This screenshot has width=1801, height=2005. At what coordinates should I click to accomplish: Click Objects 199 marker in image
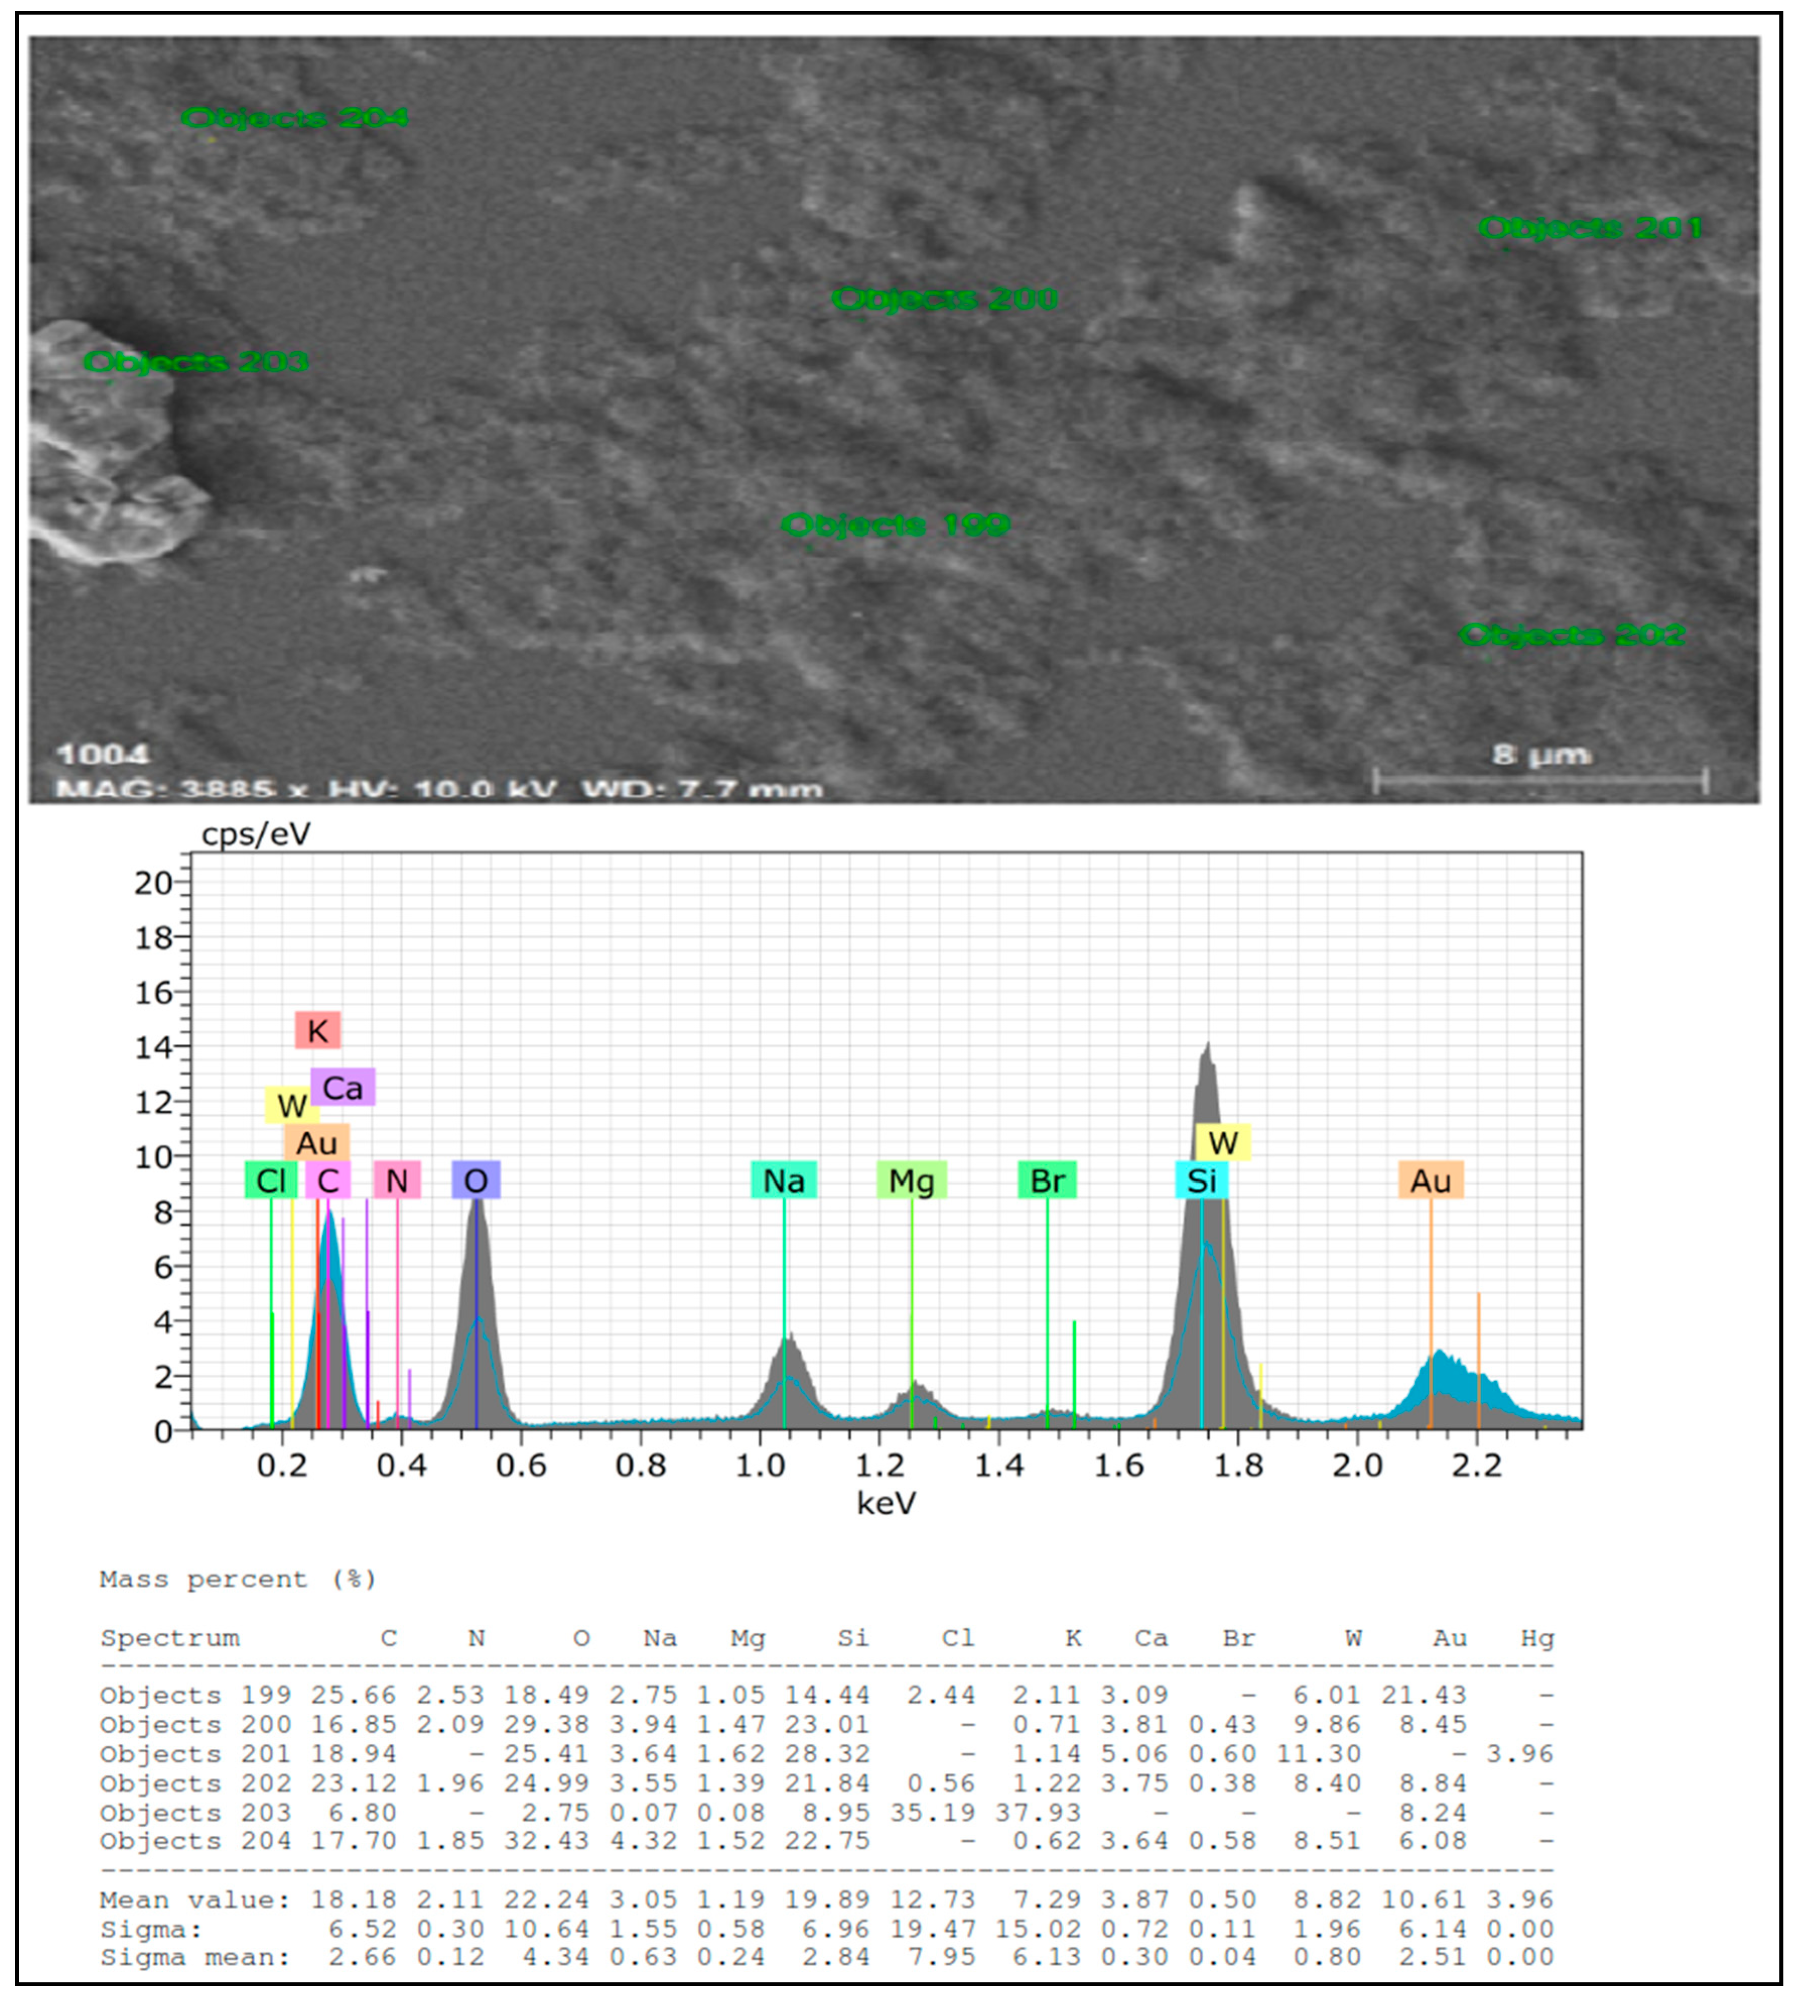click(x=895, y=525)
